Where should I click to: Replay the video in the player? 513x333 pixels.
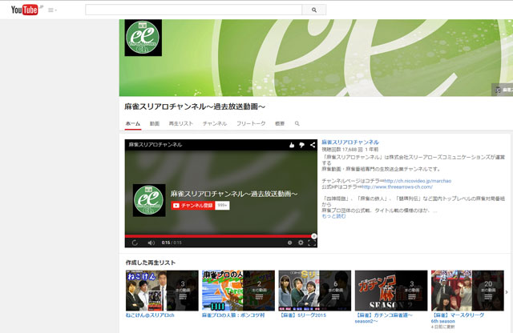(134, 242)
